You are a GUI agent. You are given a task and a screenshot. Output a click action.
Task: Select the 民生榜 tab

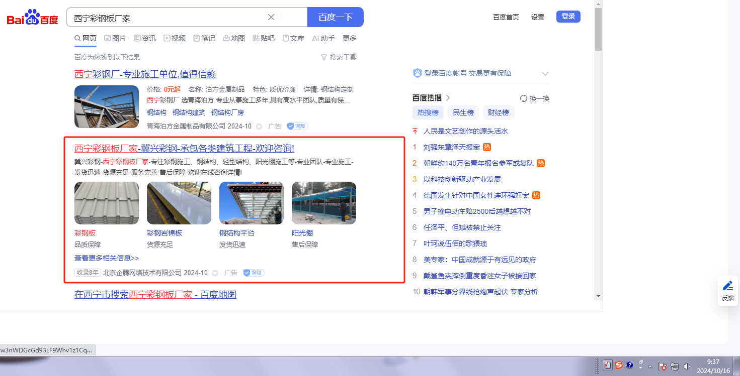(x=463, y=112)
